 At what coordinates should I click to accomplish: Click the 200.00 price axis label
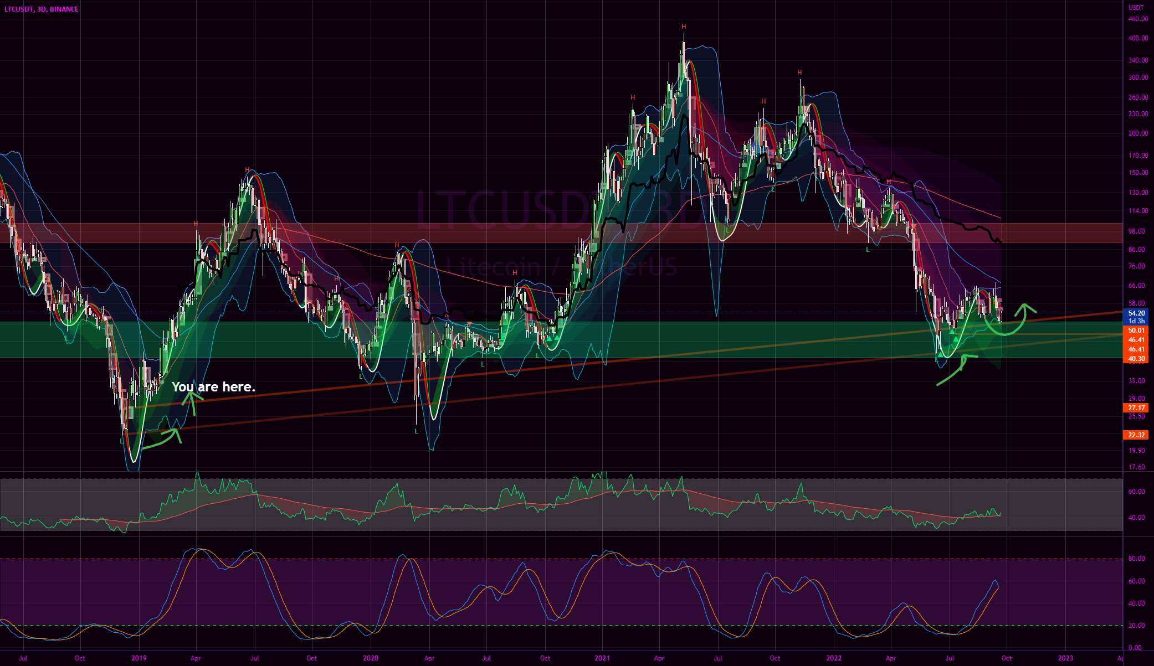point(1138,133)
